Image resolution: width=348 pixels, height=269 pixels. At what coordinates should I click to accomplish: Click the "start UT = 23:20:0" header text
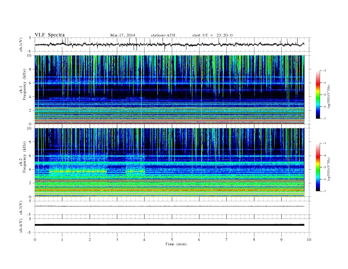pos(212,35)
